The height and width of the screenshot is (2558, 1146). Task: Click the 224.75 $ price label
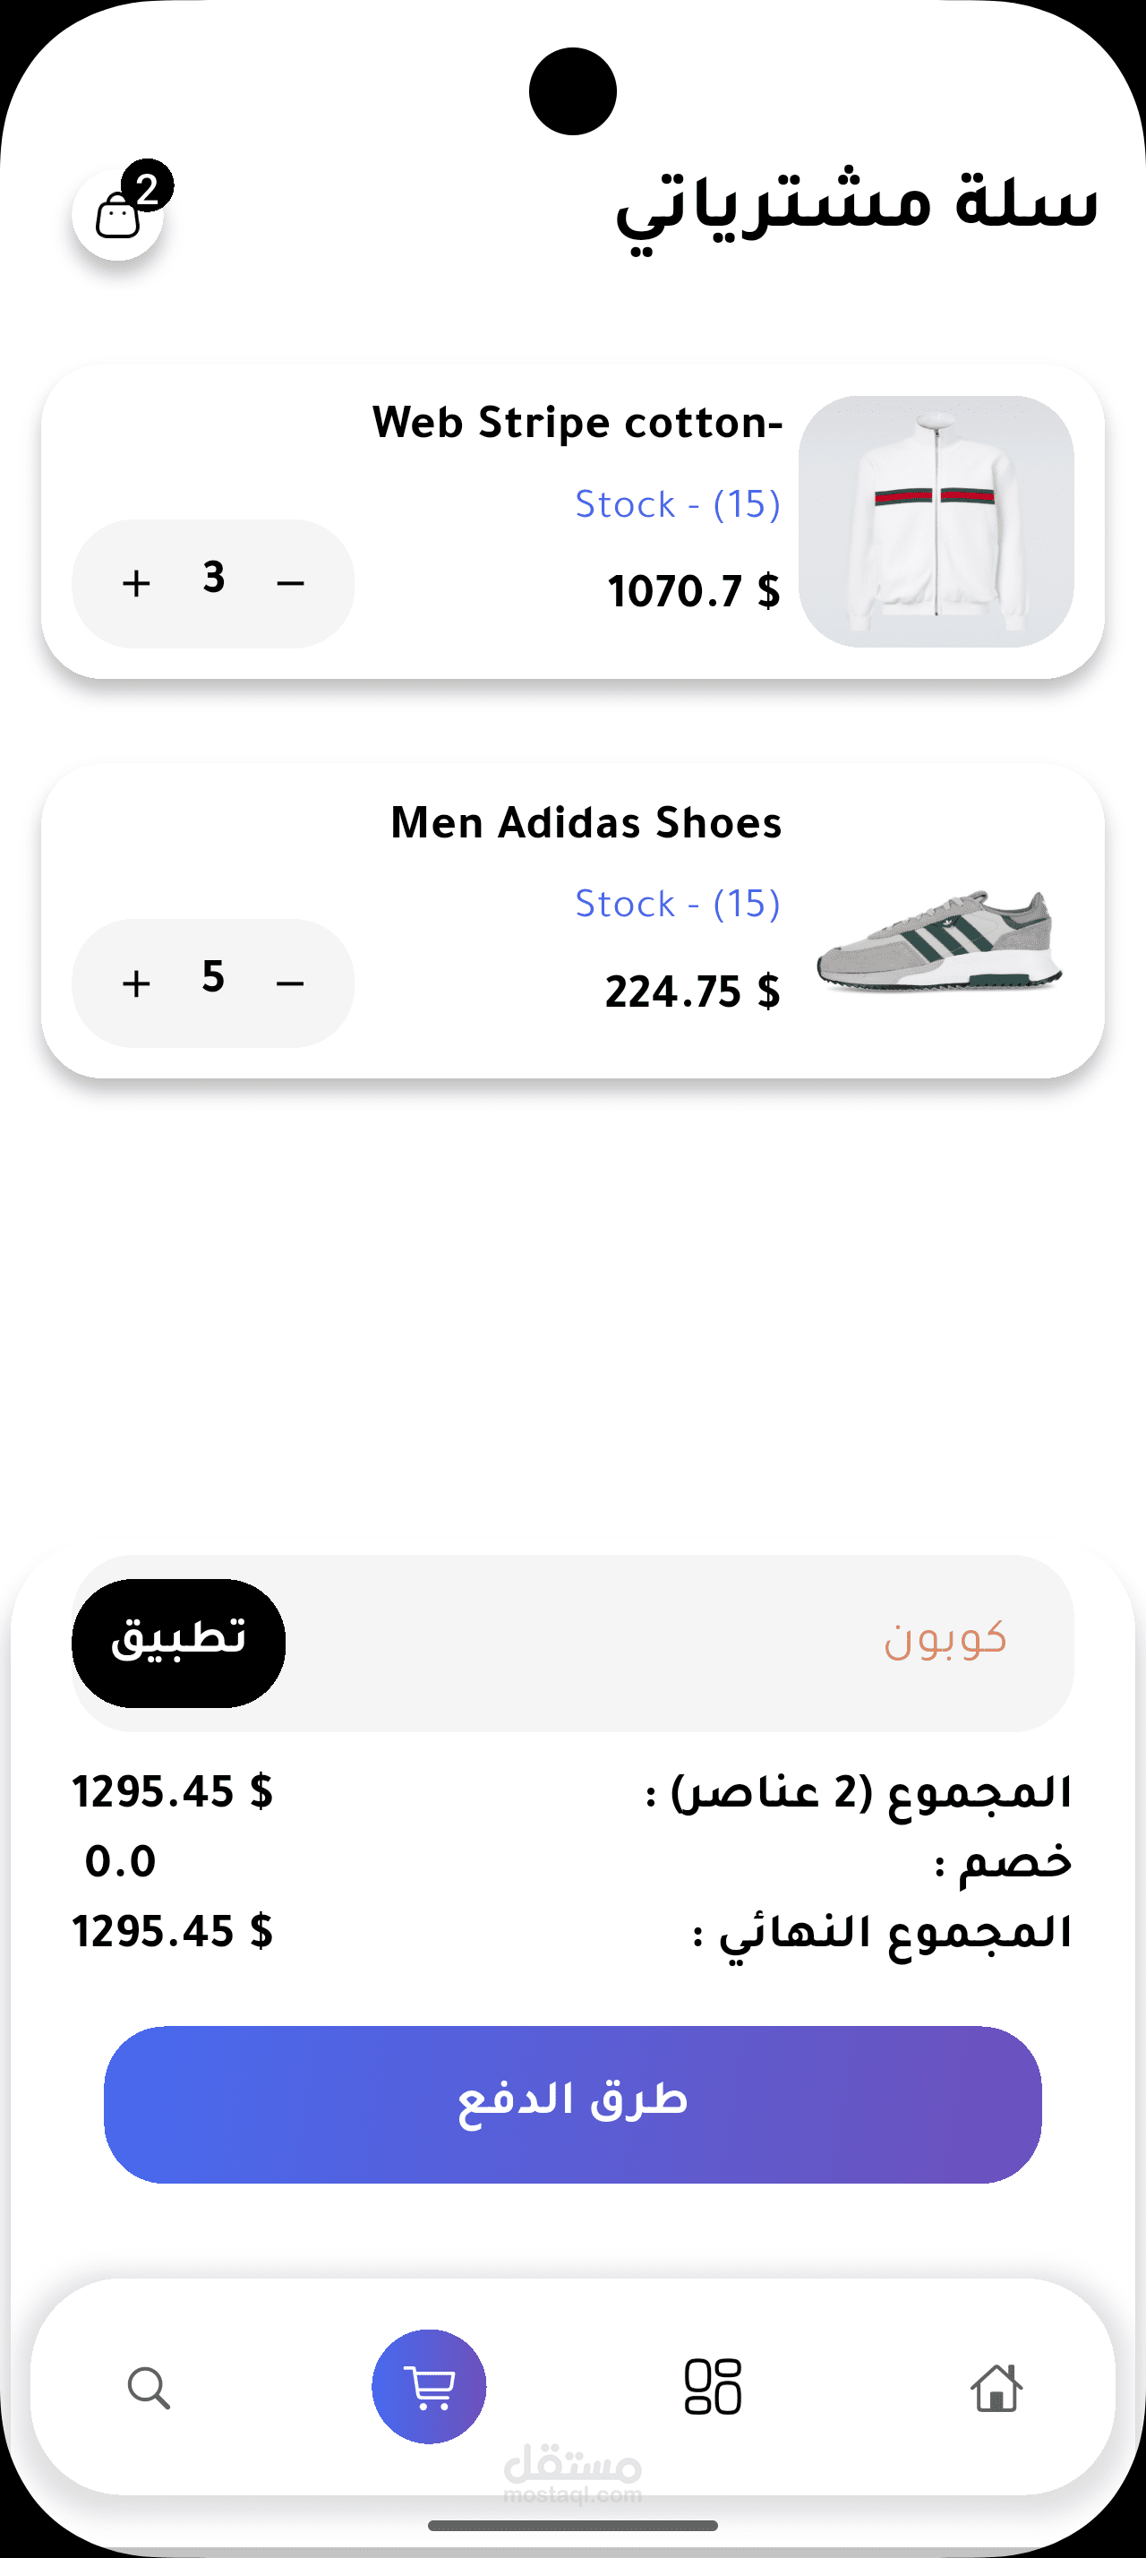(x=693, y=992)
